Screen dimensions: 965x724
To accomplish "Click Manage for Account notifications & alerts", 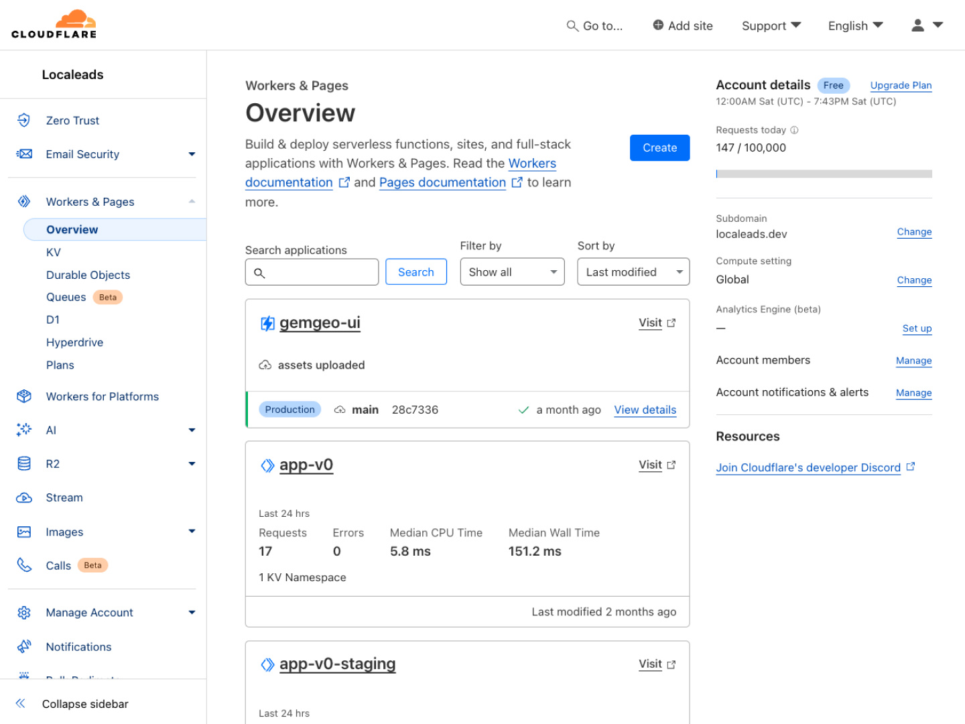I will (x=914, y=393).
